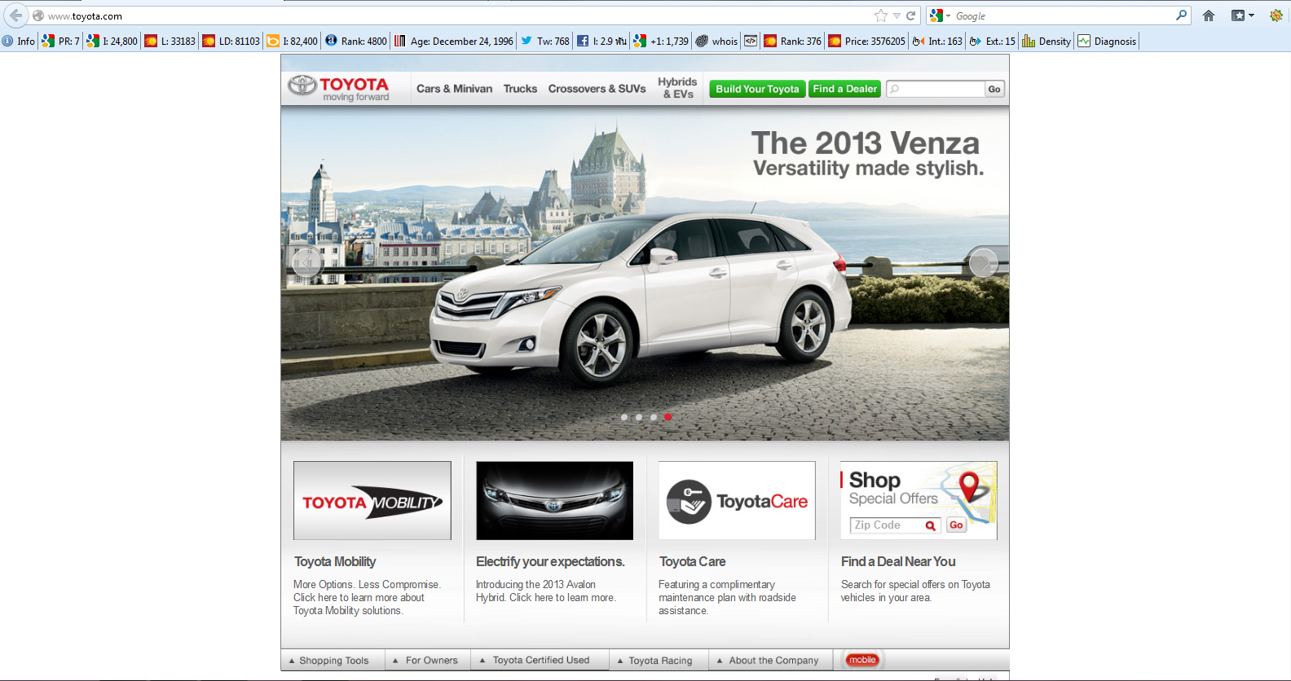Open the Google search engine selector dropdown

click(x=941, y=15)
